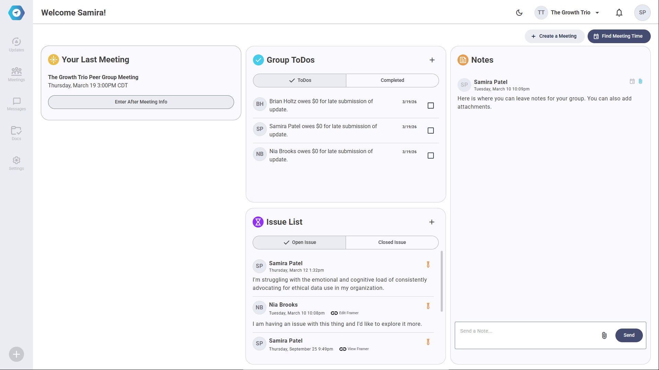Click Enter After Meeting Info button
Viewport: 659px width, 370px height.
coord(141,102)
